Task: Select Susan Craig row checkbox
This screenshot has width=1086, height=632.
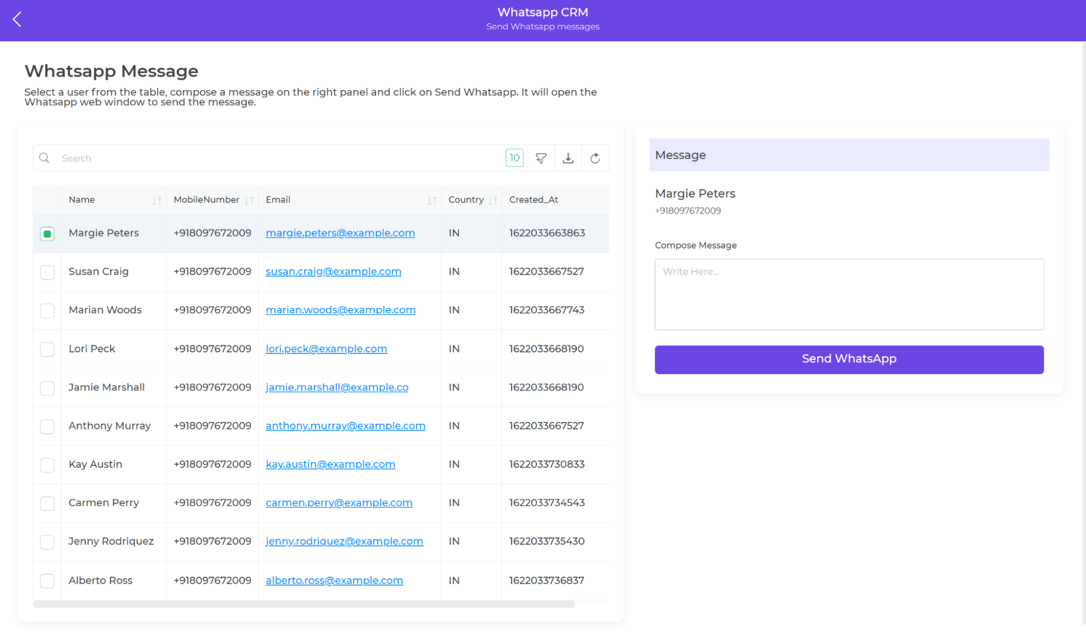Action: 47,272
